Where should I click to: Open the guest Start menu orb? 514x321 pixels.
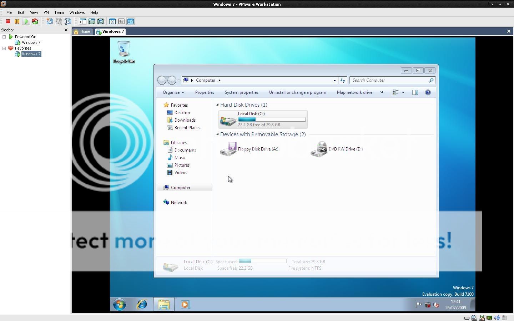pyautogui.click(x=120, y=305)
